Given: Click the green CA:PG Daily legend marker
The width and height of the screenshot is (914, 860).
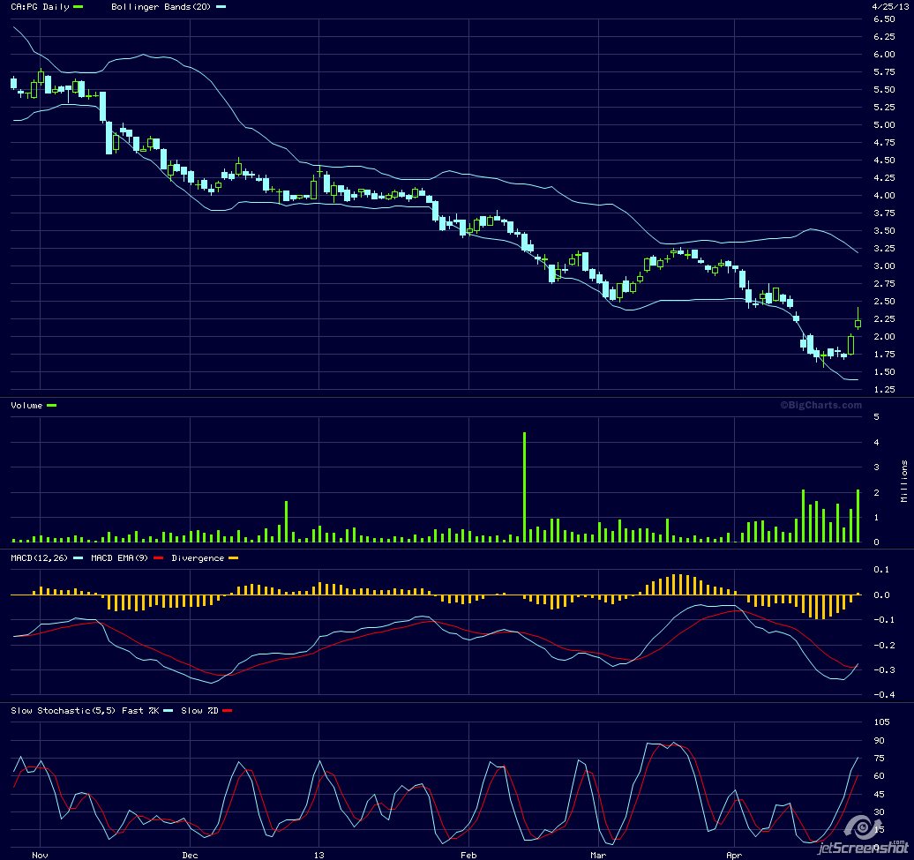Looking at the screenshot, I should pyautogui.click(x=79, y=7).
